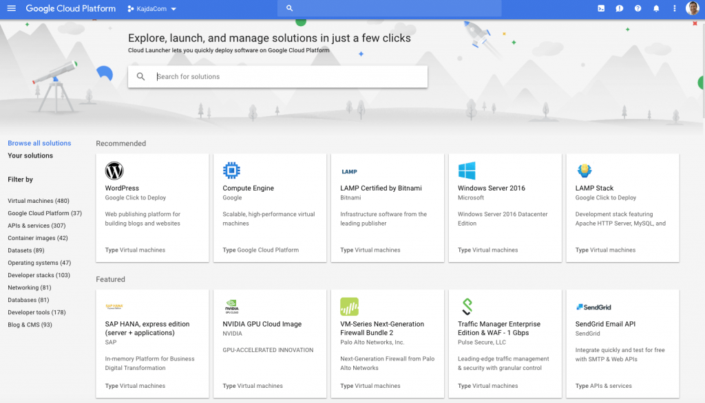
Task: Click the LAMP Stack lamp icon
Action: (585, 171)
